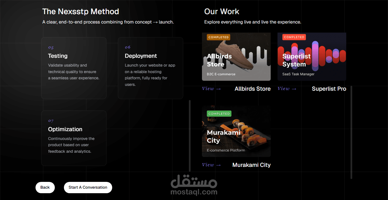Click 'Launch your website or app' description
388x200 pixels.
coord(150,75)
